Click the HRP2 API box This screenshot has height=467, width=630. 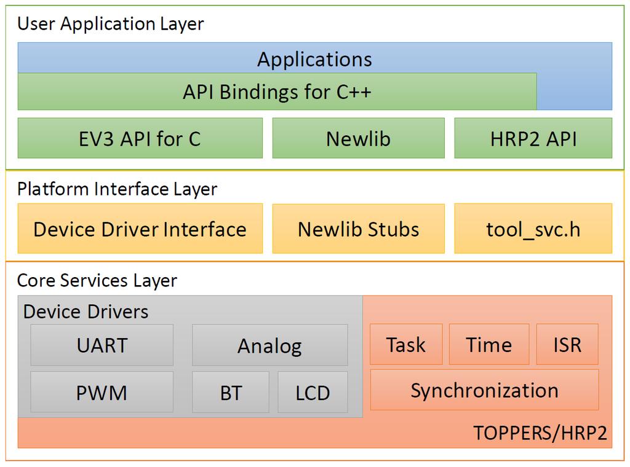(533, 138)
